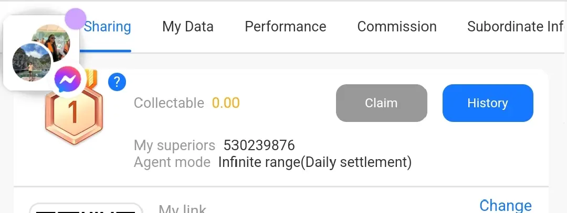The width and height of the screenshot is (567, 213).
Task: Click the gray Claim button
Action: (382, 103)
